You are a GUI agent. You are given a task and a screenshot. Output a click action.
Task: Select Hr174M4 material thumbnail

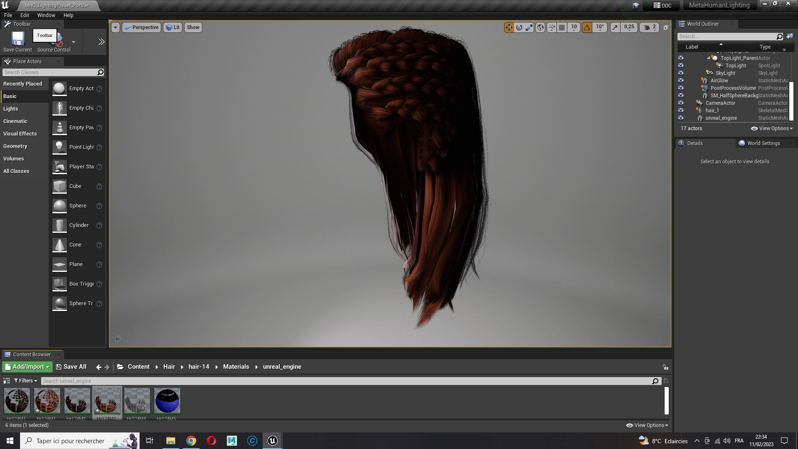(137, 401)
